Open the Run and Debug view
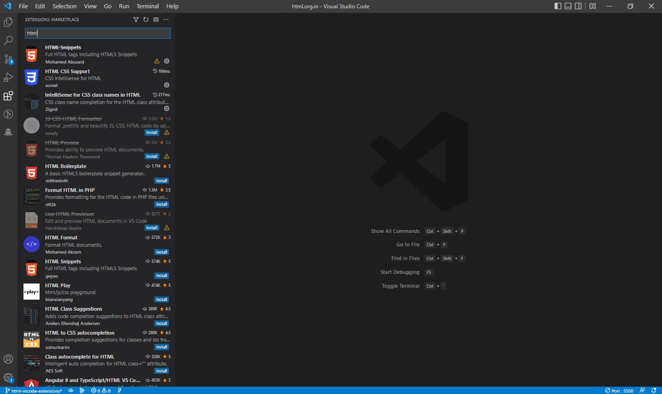The image size is (662, 394). tap(8, 77)
